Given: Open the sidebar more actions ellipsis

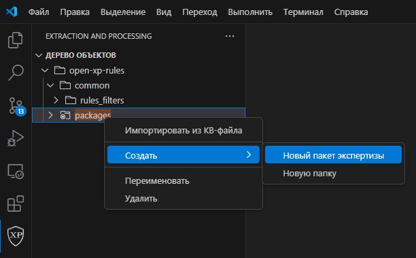Looking at the screenshot, I should click(x=230, y=36).
